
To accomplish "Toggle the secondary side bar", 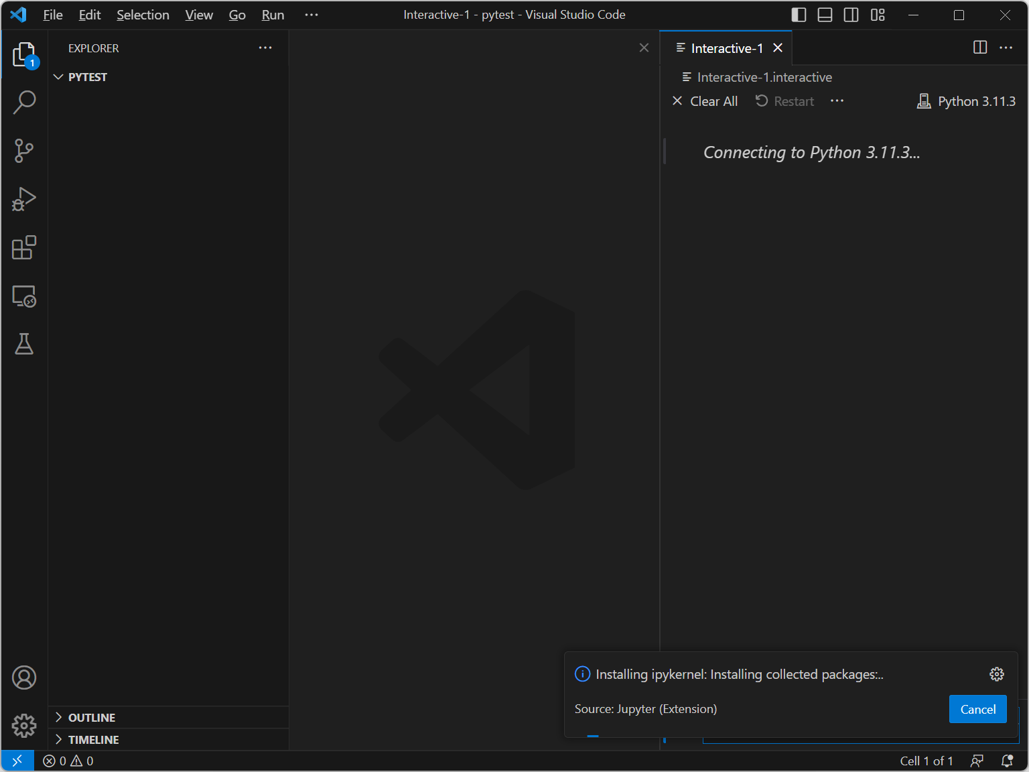I will pyautogui.click(x=851, y=15).
